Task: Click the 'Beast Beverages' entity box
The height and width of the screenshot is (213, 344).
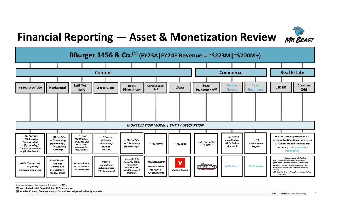Action: [x=256, y=87]
